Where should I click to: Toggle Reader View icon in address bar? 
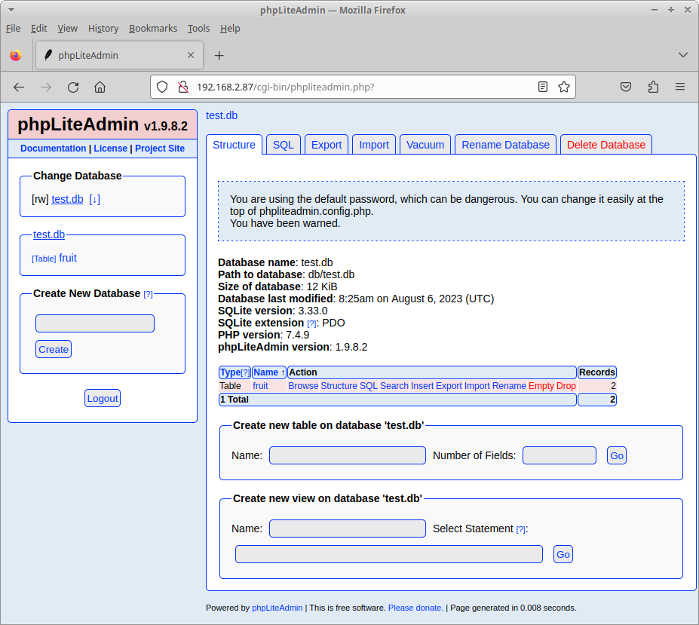pos(543,87)
